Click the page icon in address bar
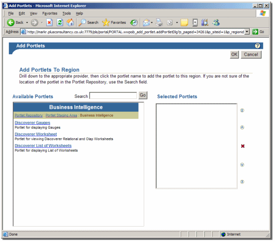Viewport: 275px width, 242px height. pos(23,32)
